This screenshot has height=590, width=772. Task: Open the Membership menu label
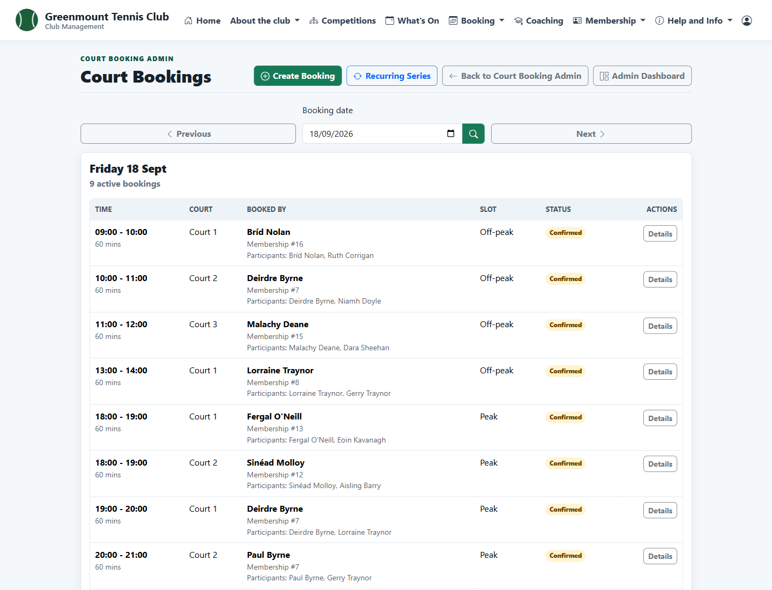611,20
